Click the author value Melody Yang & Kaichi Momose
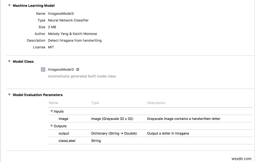The width and height of the screenshot is (255, 162). pyautogui.click(x=72, y=34)
